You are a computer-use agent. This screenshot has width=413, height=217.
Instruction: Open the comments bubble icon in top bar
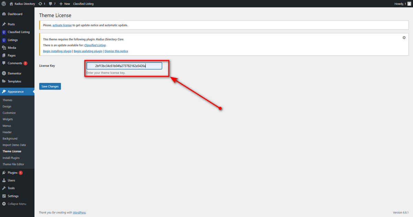pyautogui.click(x=51, y=4)
